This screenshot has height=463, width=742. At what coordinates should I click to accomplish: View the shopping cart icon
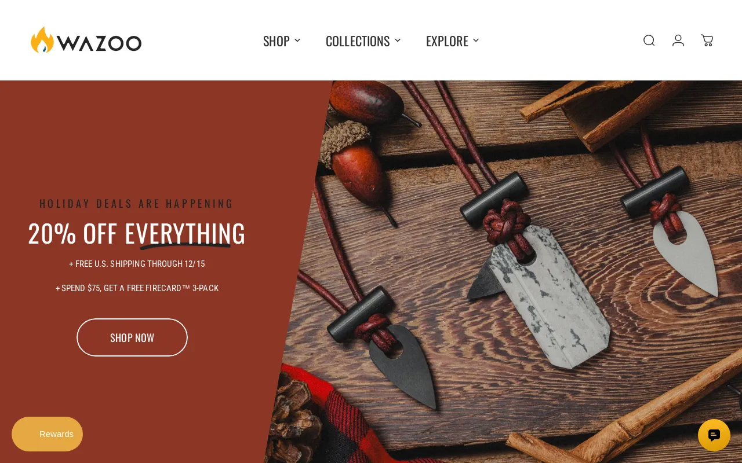pos(707,41)
